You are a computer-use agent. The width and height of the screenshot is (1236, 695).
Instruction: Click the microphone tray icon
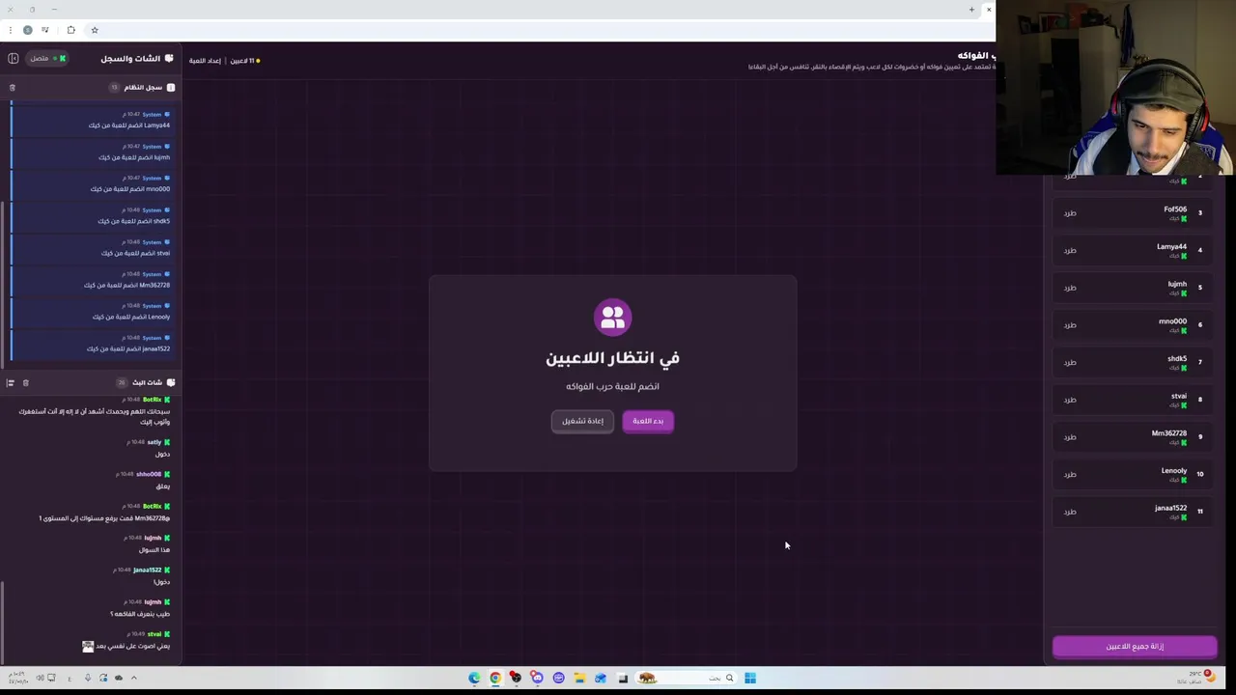point(88,678)
